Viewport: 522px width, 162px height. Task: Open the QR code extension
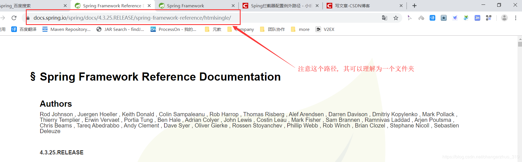489,18
